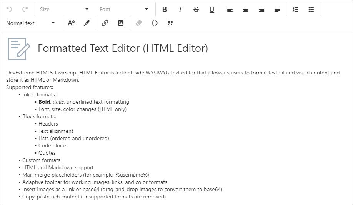Viewport: 353px width, 205px height.
Task: Click the 'Code blocks' list item
Action: click(x=53, y=145)
